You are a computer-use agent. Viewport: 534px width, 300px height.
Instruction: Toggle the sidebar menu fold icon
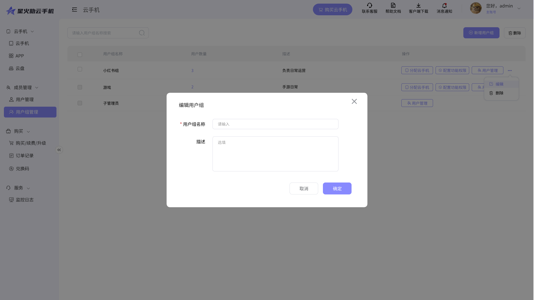[74, 10]
